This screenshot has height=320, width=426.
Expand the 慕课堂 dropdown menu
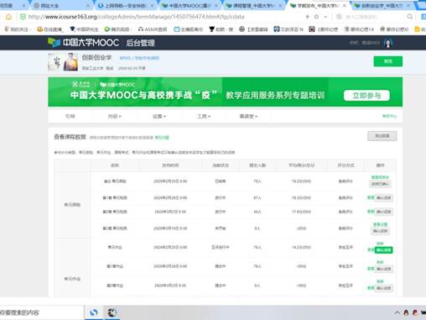(248, 116)
